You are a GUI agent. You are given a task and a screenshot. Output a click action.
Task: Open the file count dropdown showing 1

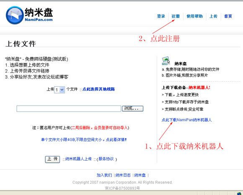click(x=59, y=90)
